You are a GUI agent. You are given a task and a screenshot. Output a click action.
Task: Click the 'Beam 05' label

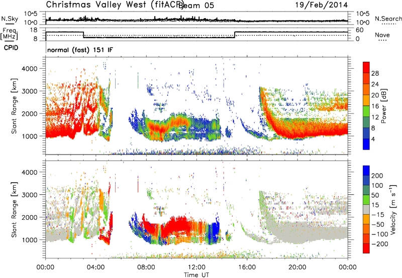click(196, 6)
